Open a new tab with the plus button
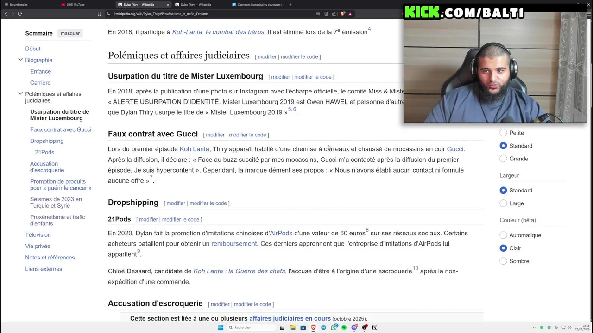593x333 pixels. (x=290, y=5)
